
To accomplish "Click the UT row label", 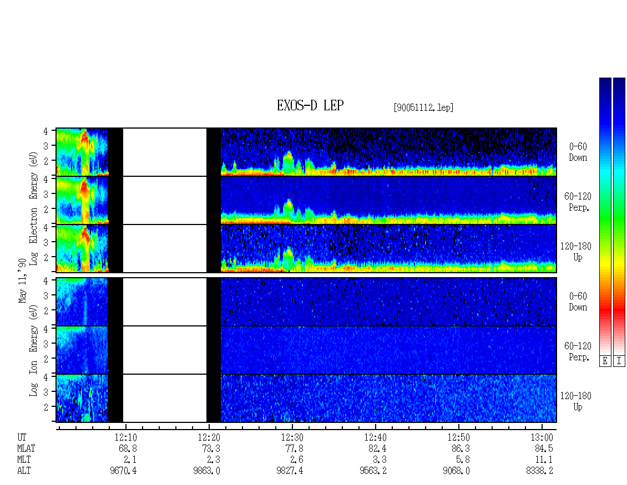I will coord(22,437).
